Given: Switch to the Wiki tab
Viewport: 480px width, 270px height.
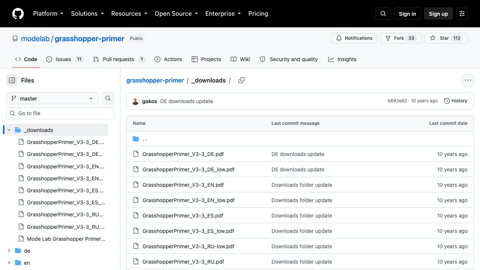Looking at the screenshot, I should click(x=240, y=59).
